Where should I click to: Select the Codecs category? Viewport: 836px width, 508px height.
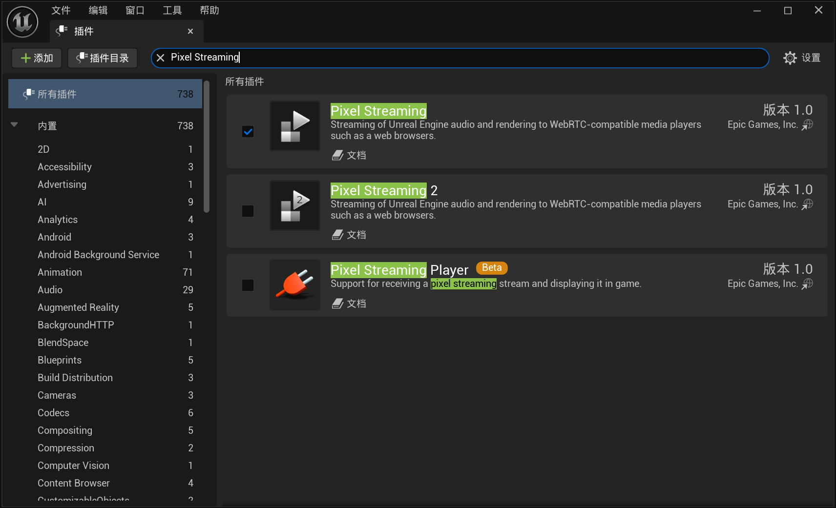(105, 413)
